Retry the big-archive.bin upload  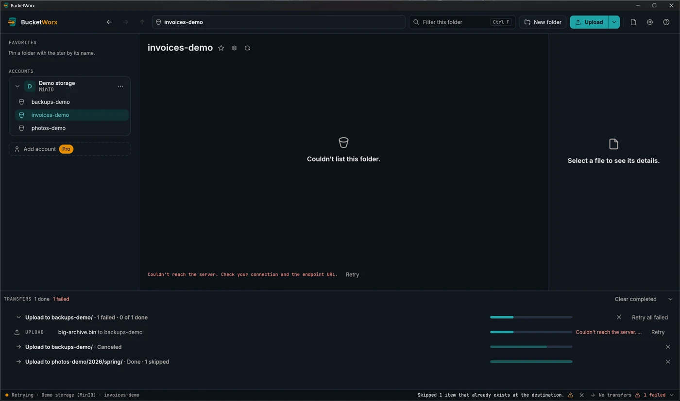pos(658,332)
